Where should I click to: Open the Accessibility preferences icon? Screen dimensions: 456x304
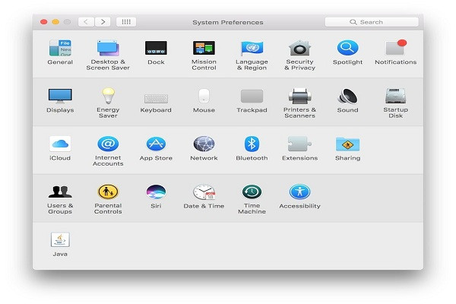point(300,192)
